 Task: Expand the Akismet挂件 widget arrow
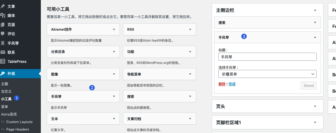[114, 30]
